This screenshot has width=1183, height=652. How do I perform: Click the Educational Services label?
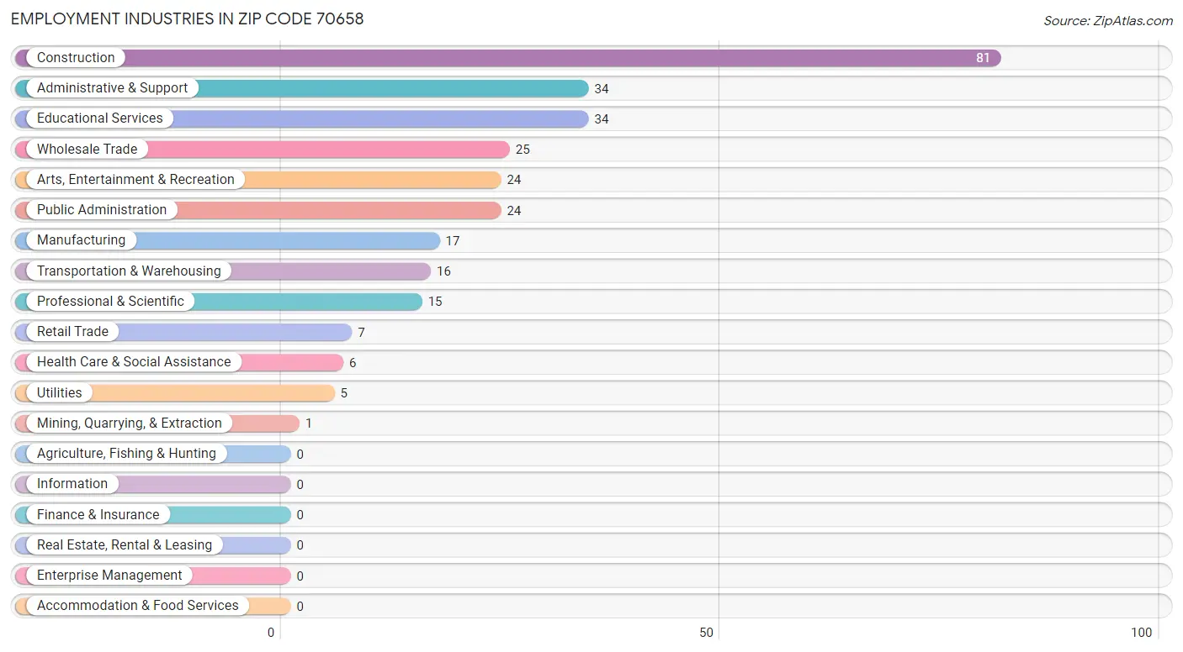pyautogui.click(x=99, y=118)
